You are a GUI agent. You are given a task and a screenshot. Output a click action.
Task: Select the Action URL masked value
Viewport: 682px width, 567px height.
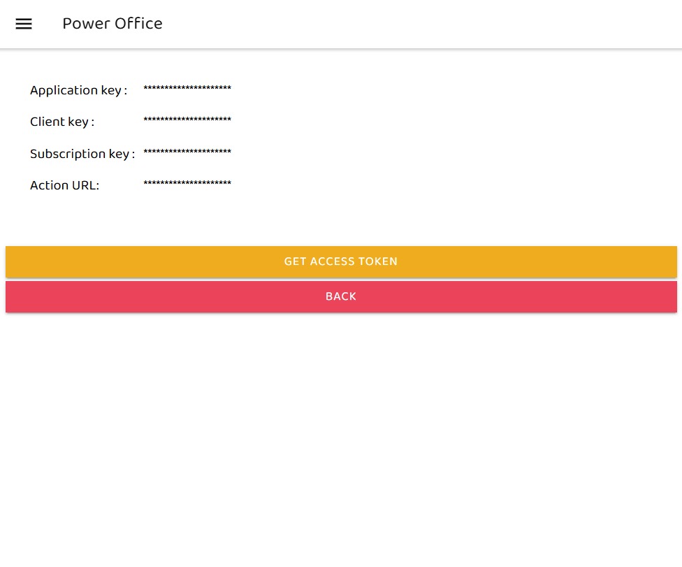point(187,184)
